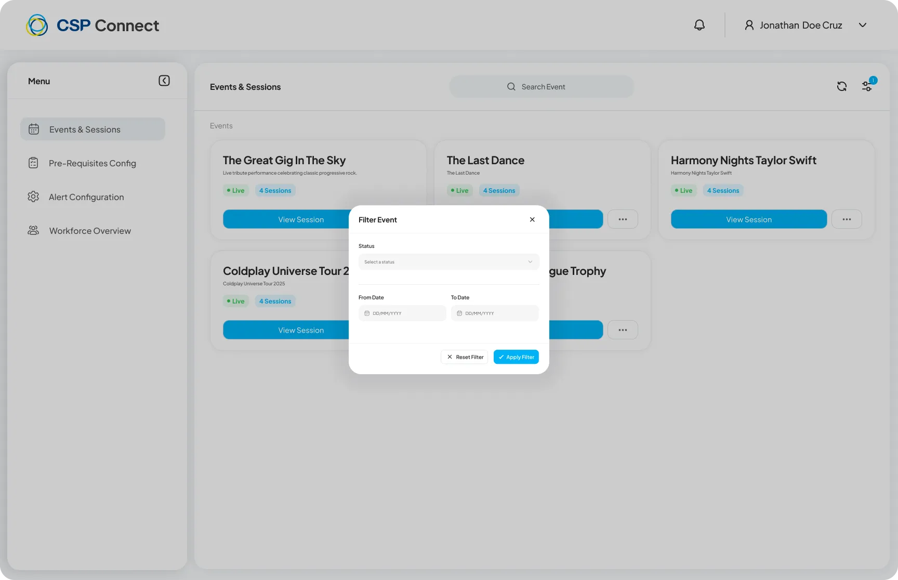Focus the To Date field
Image resolution: width=898 pixels, height=580 pixels.
tap(495, 313)
